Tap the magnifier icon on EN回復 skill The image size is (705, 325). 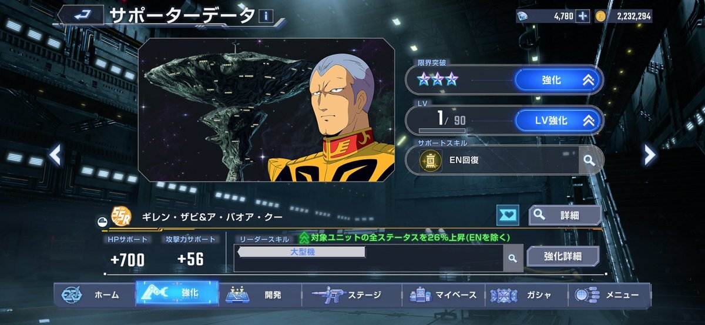point(589,159)
